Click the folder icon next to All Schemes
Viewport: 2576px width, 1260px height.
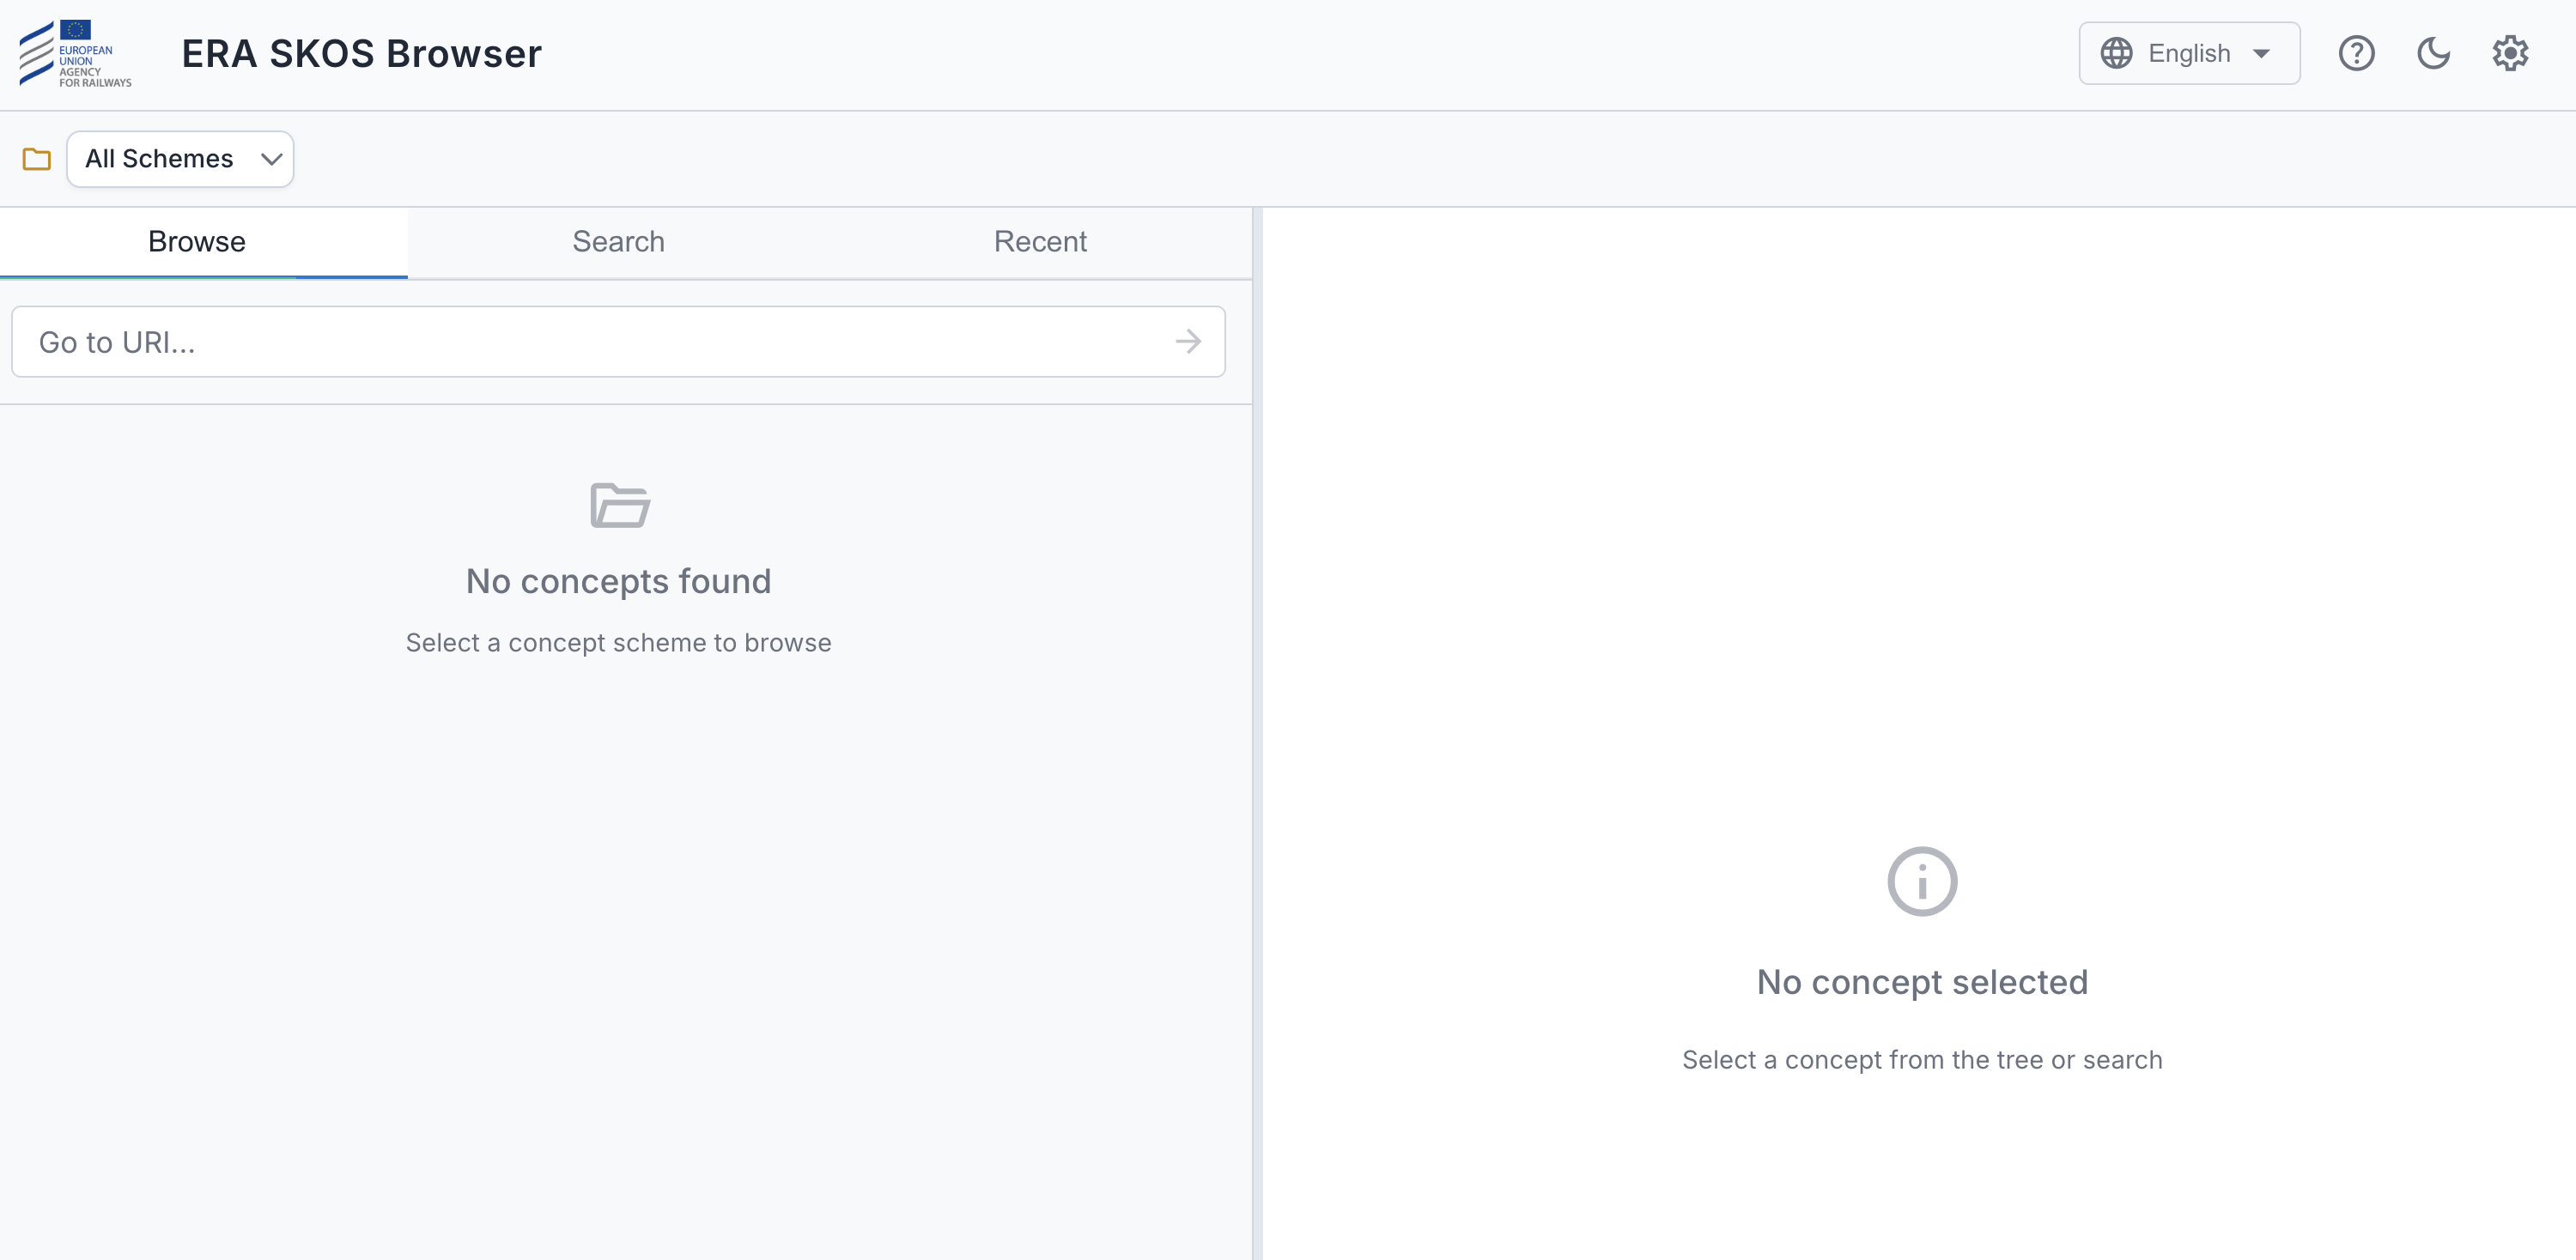(37, 159)
